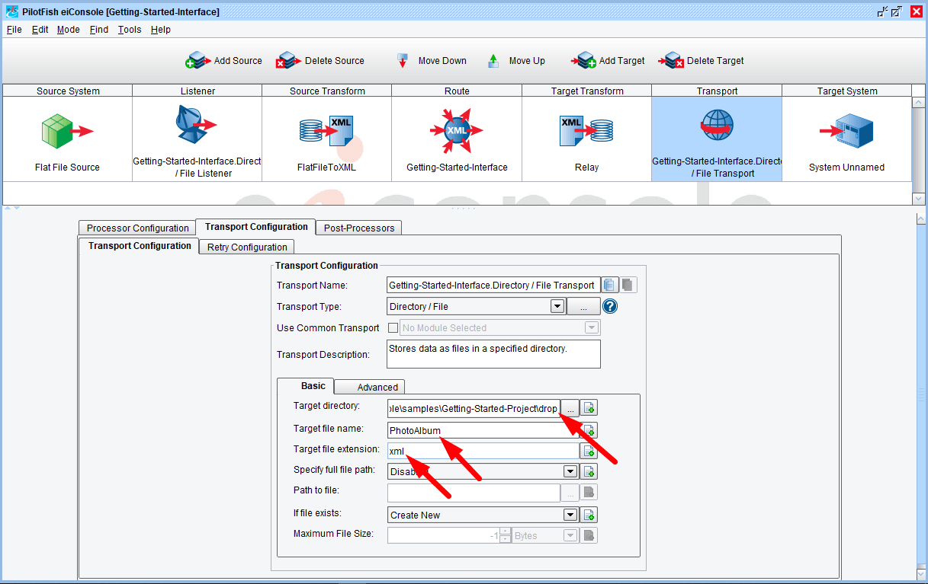Click the lower pane vertical scrollbar up arrow
The width and height of the screenshot is (928, 584).
click(921, 219)
